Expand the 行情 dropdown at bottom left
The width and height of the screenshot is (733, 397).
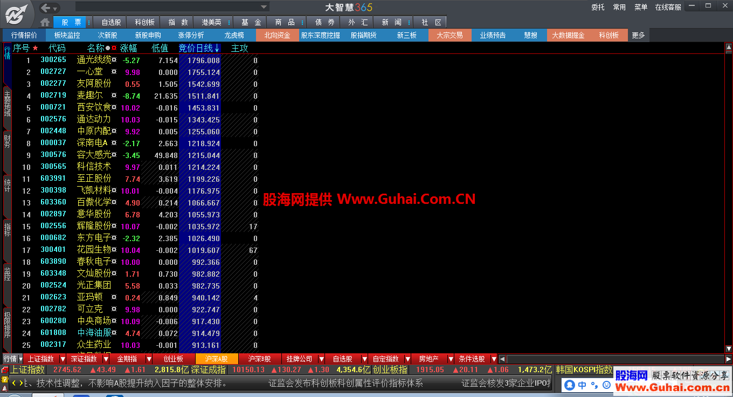[x=21, y=359]
